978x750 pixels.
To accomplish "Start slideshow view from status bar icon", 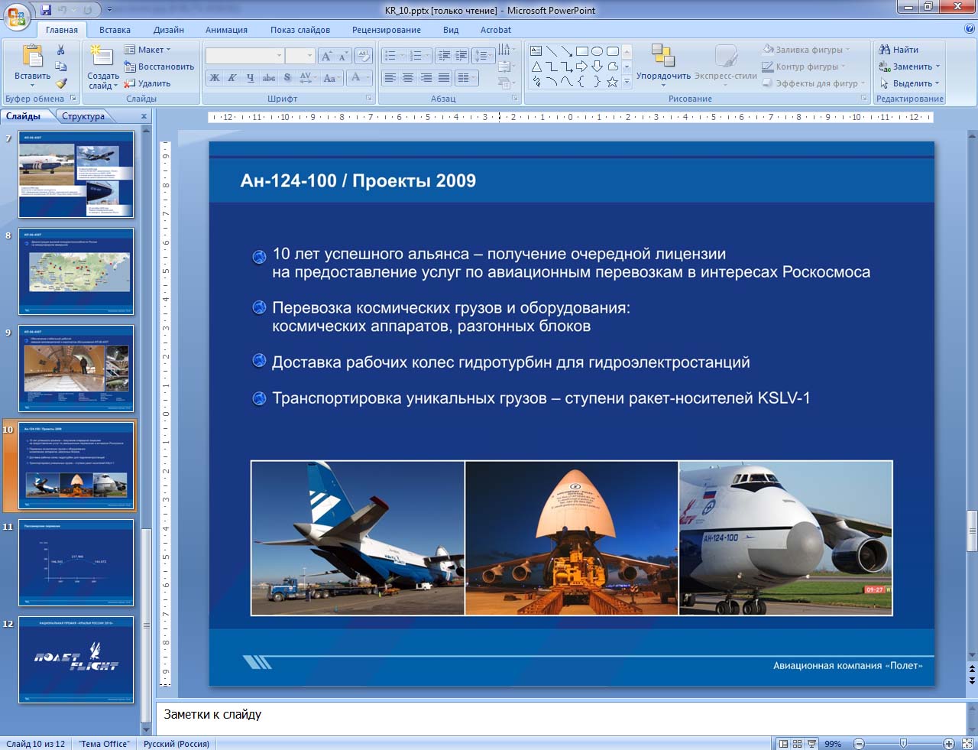I will pyautogui.click(x=811, y=744).
